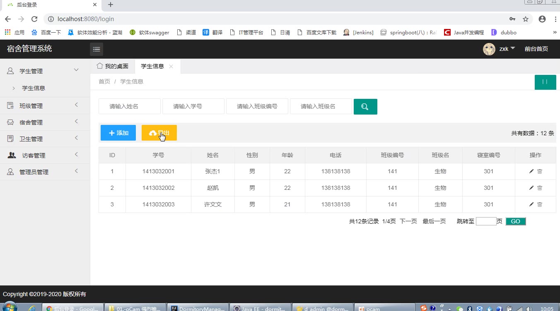The width and height of the screenshot is (560, 311).
Task: Go to 下一页 in pagination
Action: click(x=408, y=221)
